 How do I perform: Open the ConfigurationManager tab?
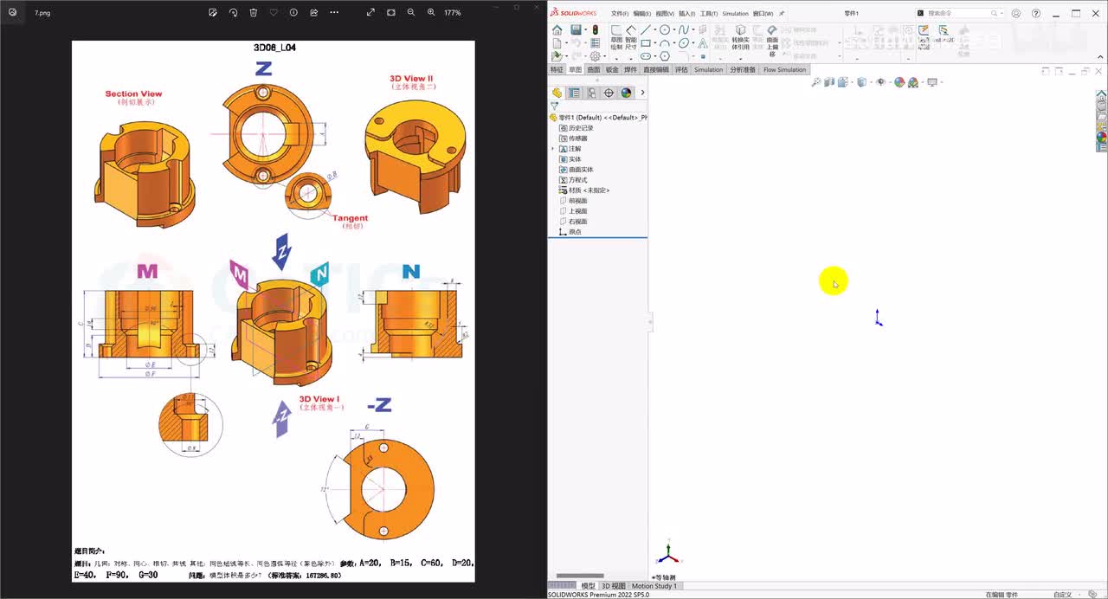591,93
